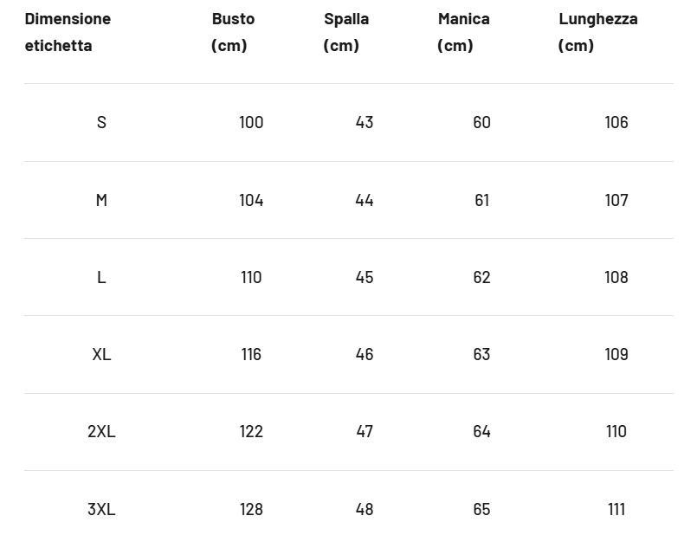Click the Lunghezza (cm) column header
Viewport: 684px width, 535px height.
click(597, 32)
